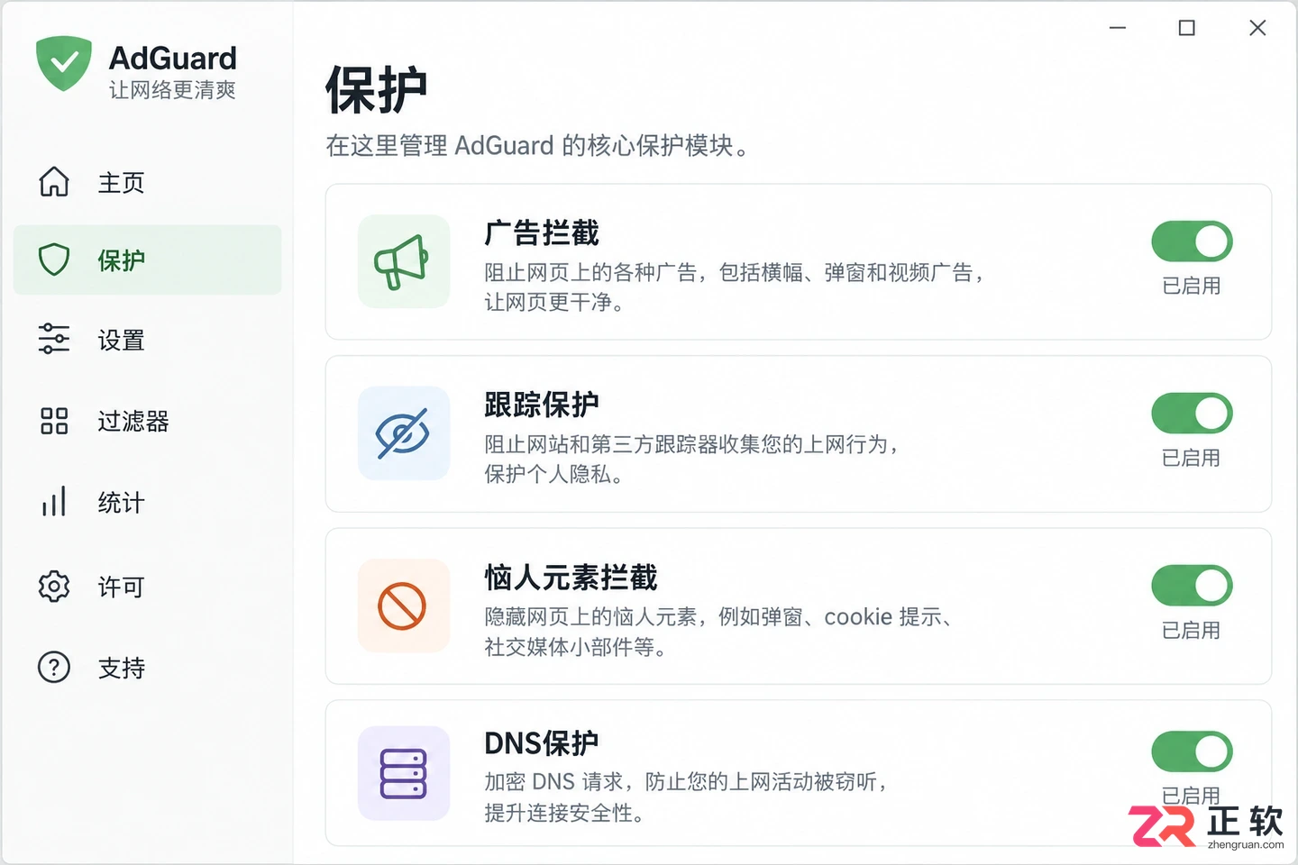Click the home icon beside 主页
Screen dimensions: 1298x865
click(54, 182)
